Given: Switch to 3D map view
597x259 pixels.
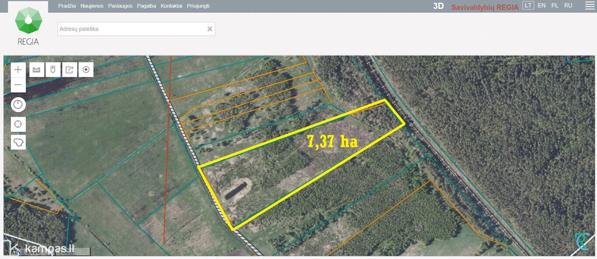Looking at the screenshot, I should click(x=438, y=6).
